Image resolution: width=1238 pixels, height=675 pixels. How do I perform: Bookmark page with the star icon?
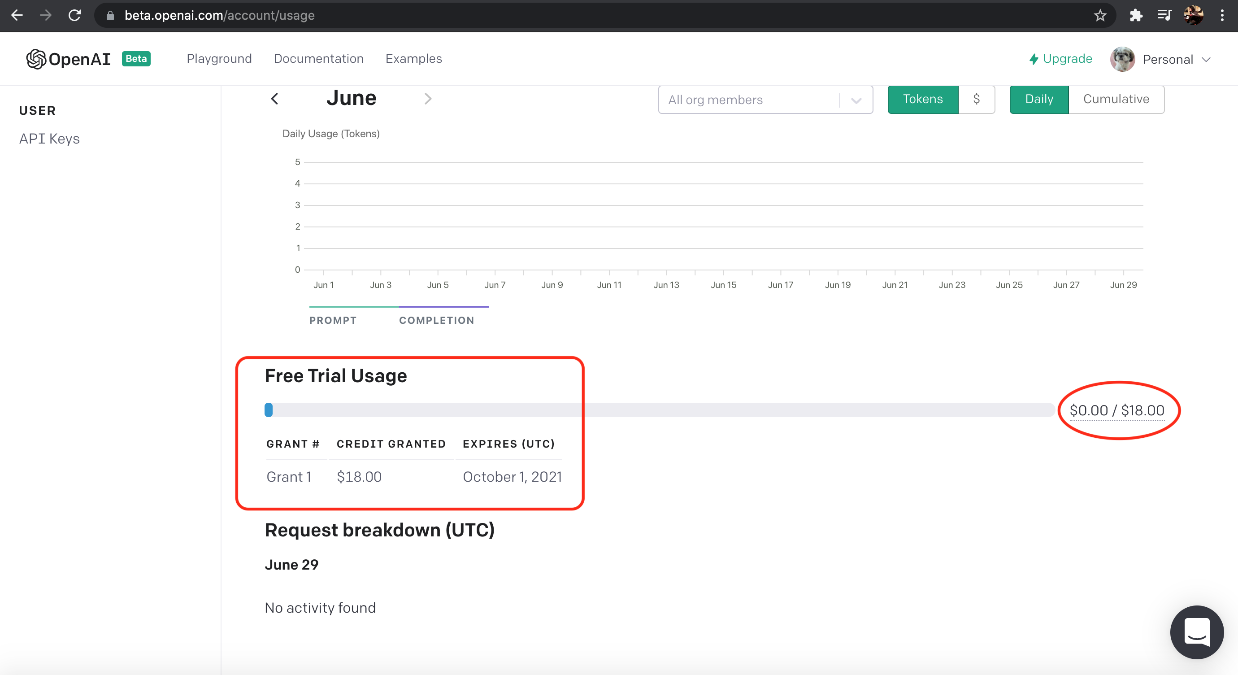click(1100, 16)
